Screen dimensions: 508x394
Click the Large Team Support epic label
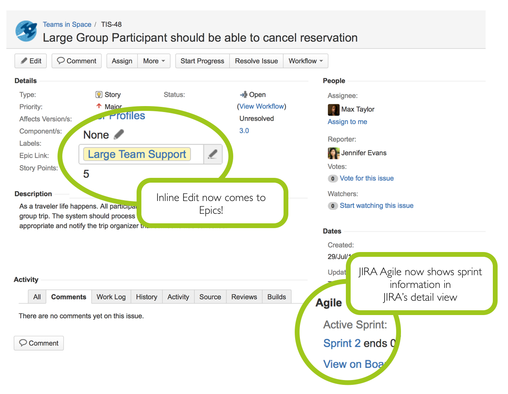pyautogui.click(x=137, y=154)
